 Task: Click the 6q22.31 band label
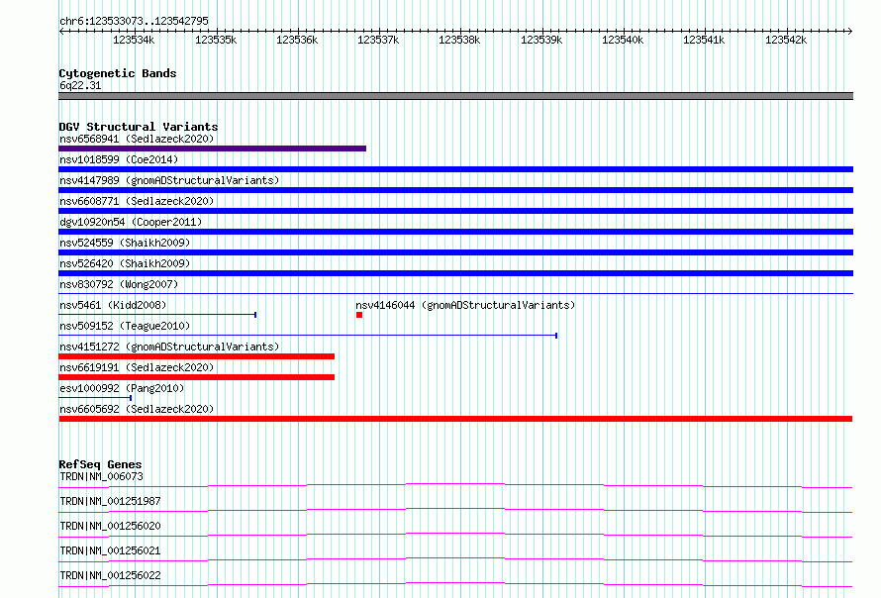click(80, 85)
